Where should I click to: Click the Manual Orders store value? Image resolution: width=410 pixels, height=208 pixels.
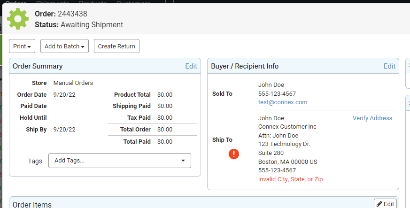[73, 83]
